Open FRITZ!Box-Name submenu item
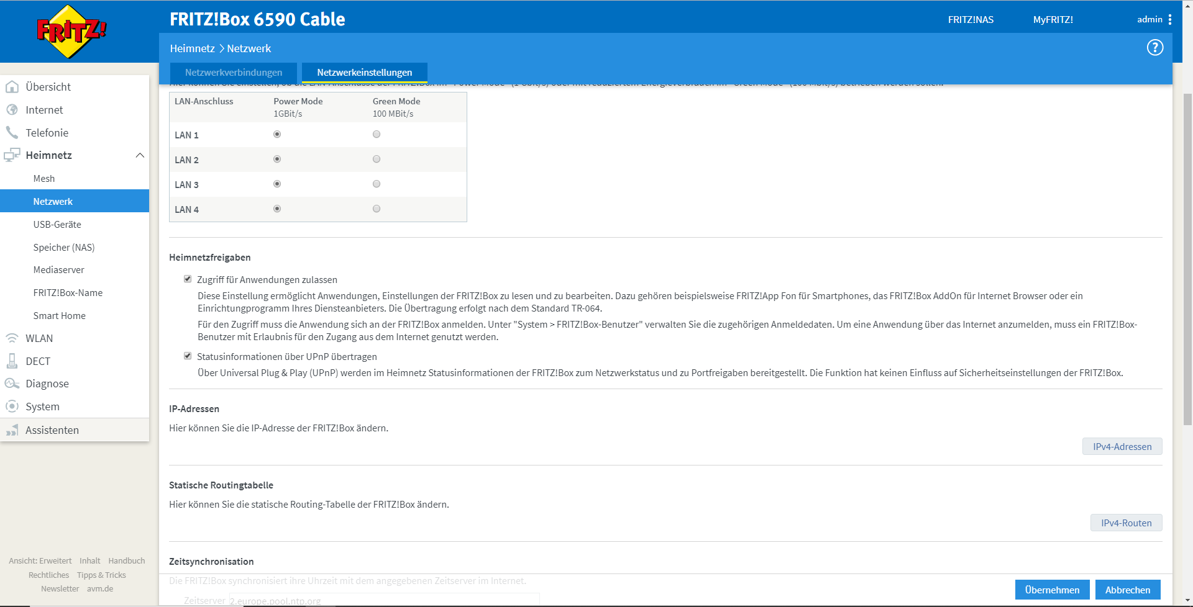The width and height of the screenshot is (1193, 607). (68, 293)
